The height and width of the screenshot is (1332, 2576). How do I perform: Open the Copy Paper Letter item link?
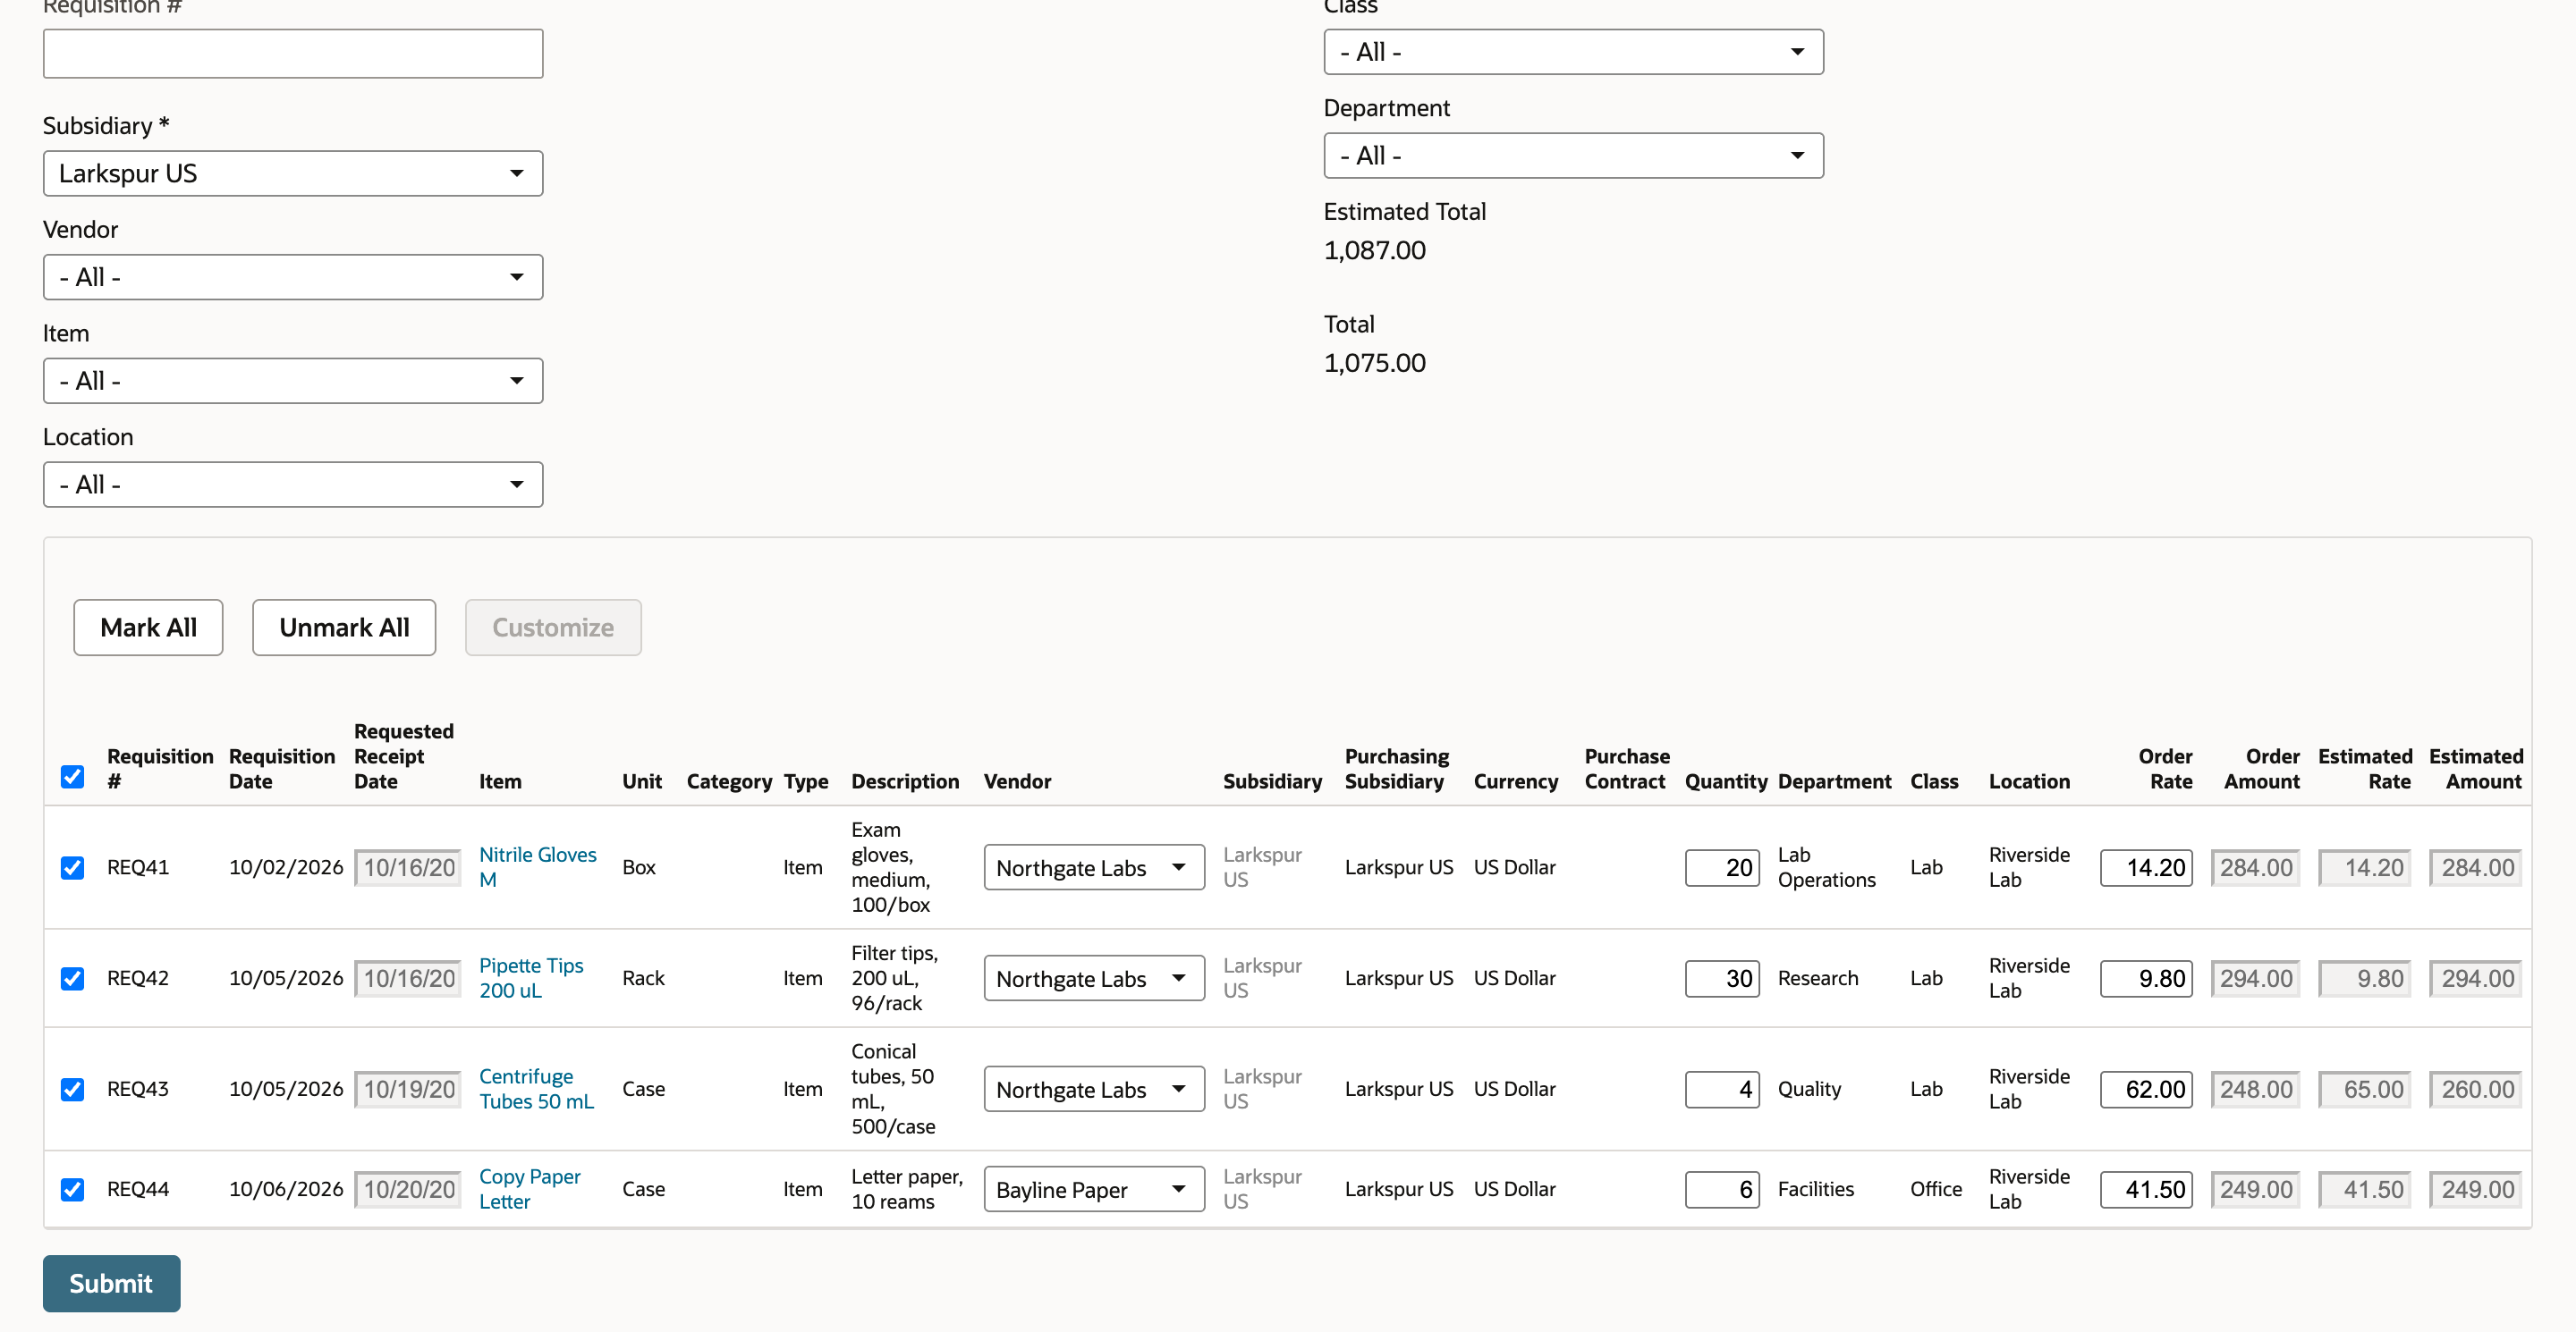(x=529, y=1189)
